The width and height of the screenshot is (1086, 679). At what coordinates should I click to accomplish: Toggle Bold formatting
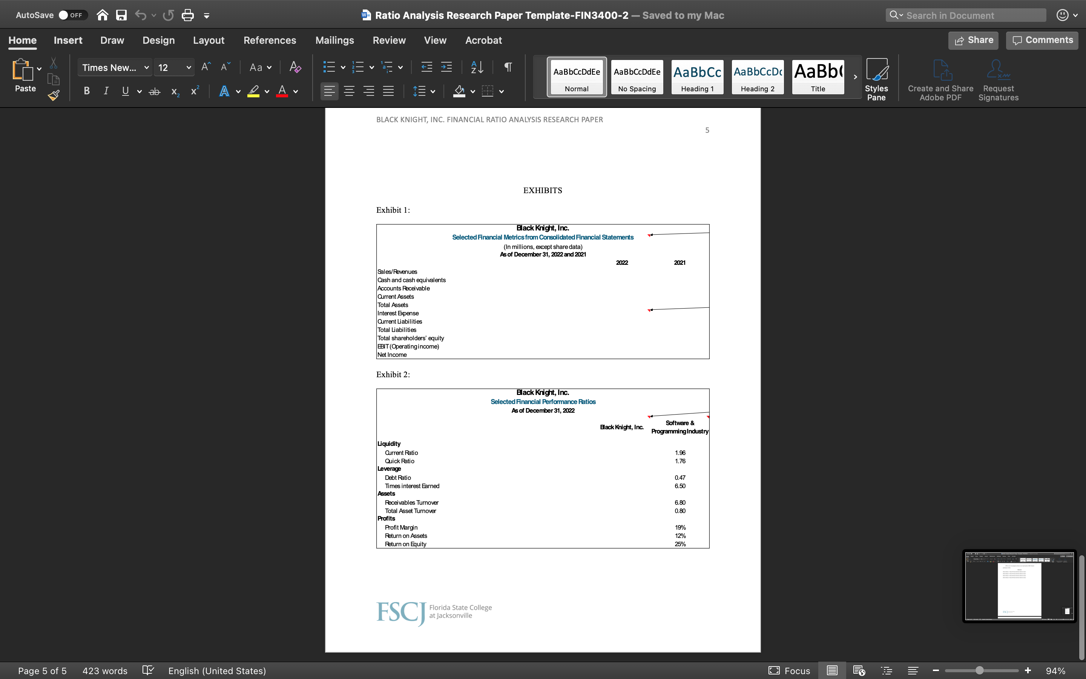point(87,92)
